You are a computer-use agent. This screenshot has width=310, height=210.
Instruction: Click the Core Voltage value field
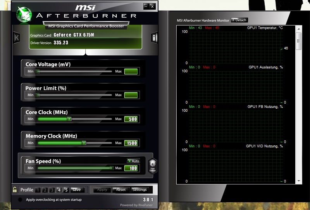[131, 72]
